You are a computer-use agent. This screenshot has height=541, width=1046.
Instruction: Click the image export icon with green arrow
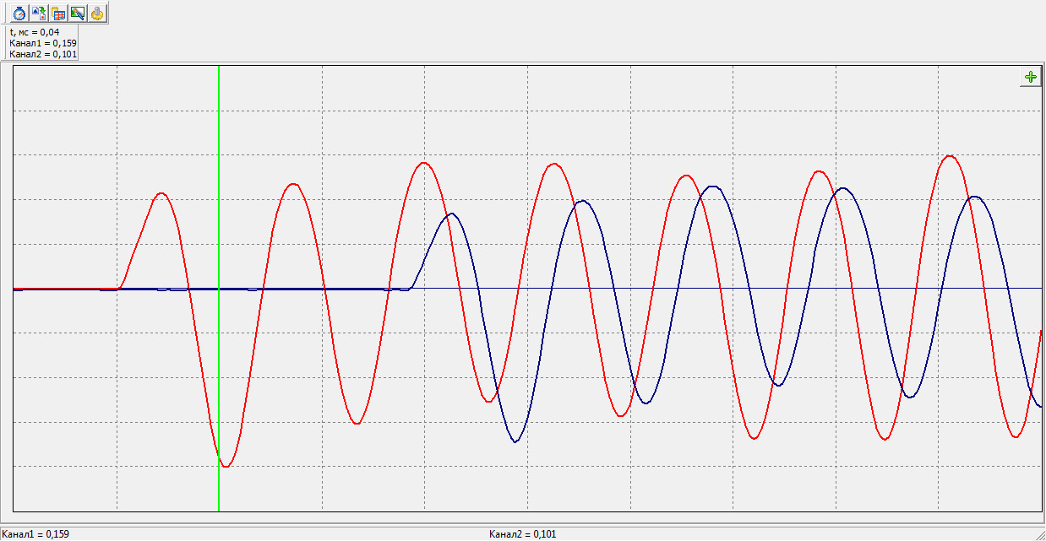[x=38, y=13]
